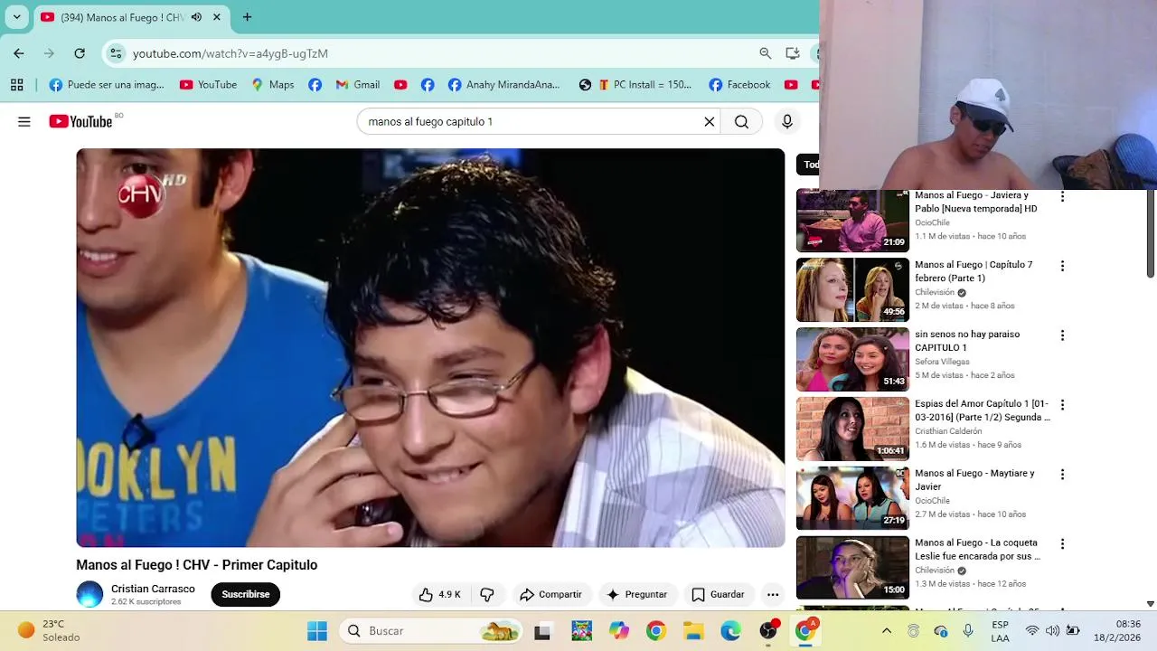
Task: Open Copilot from the taskbar
Action: [618, 631]
